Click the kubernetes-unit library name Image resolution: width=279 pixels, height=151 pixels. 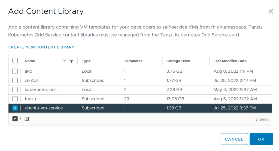[41, 89]
